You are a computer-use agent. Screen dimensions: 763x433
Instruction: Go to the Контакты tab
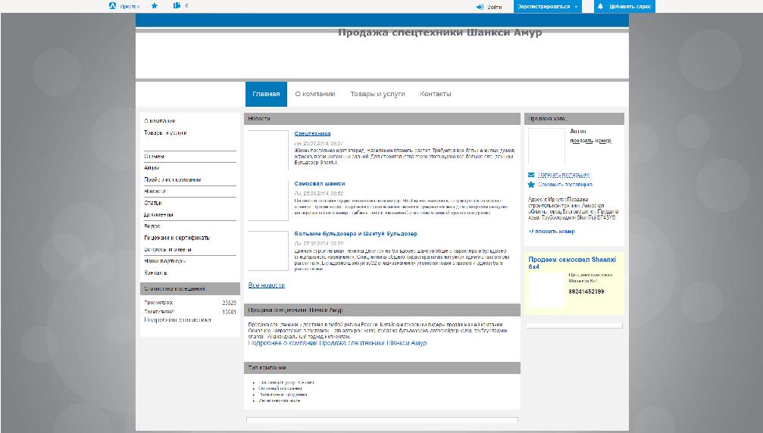click(x=436, y=95)
